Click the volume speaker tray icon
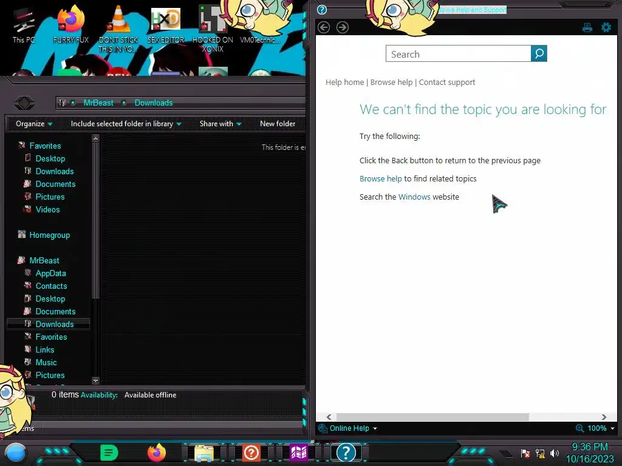 pos(554,453)
